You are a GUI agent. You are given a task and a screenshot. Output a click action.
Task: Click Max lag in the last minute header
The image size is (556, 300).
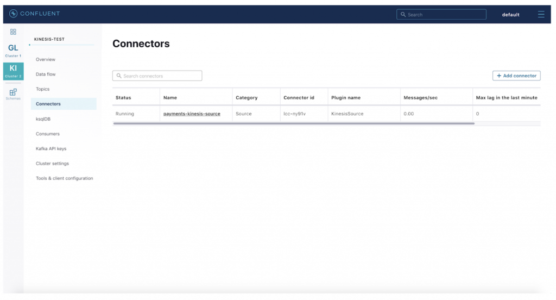tap(507, 98)
